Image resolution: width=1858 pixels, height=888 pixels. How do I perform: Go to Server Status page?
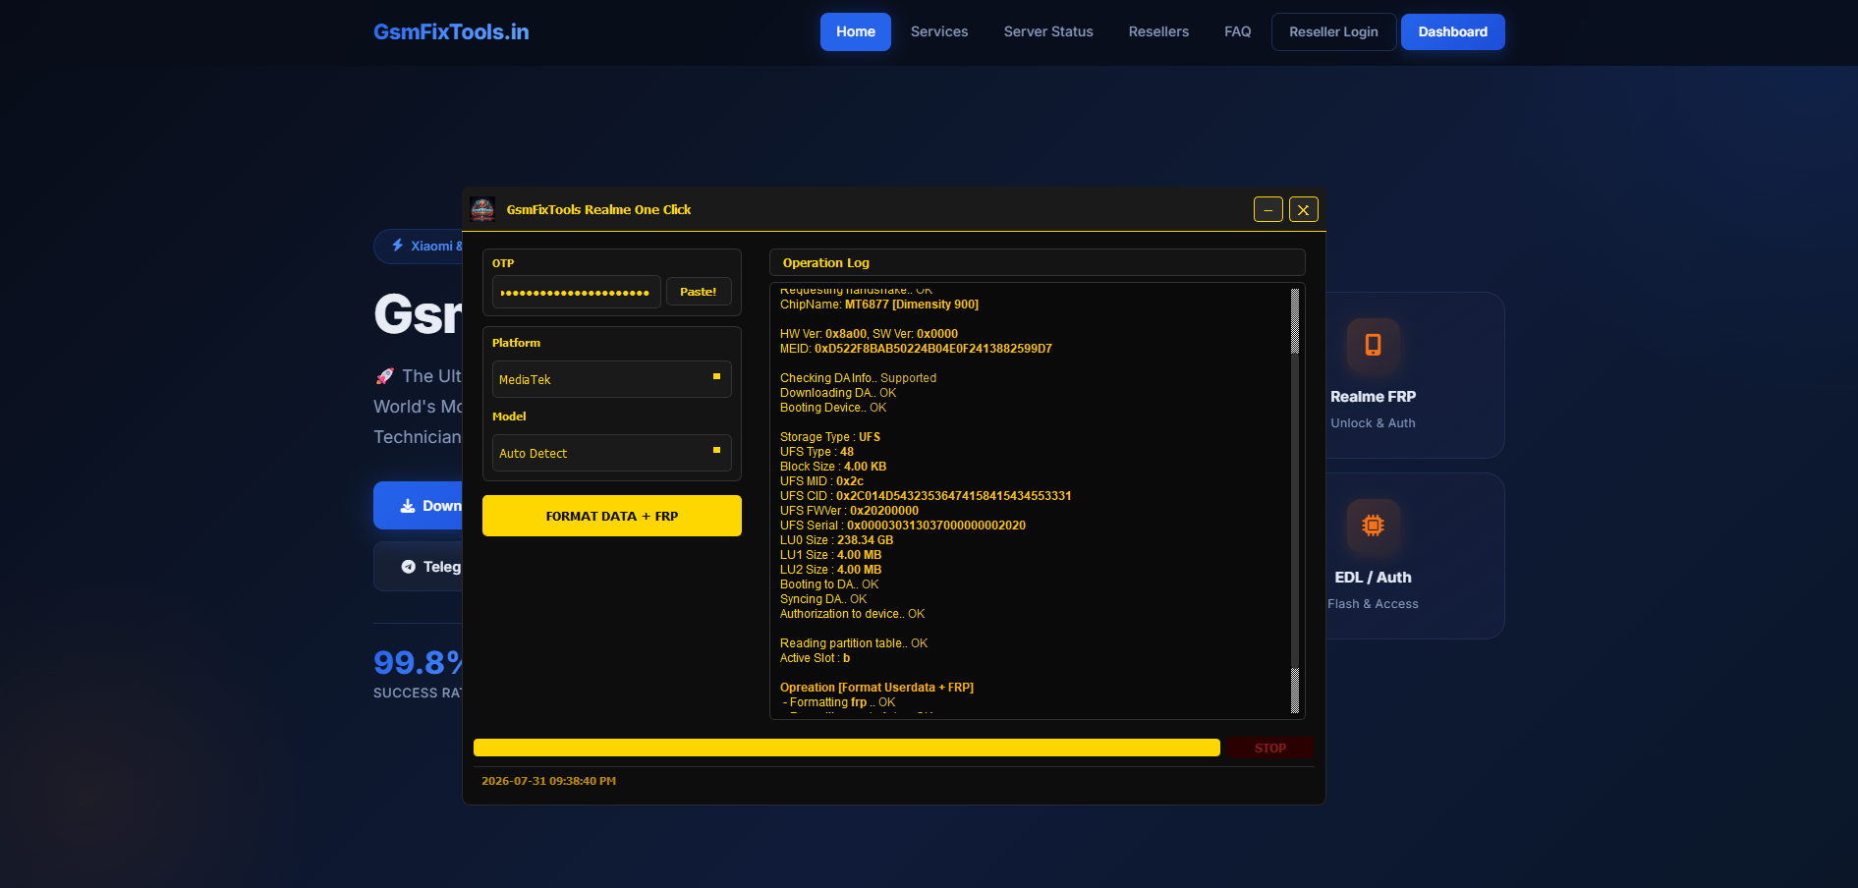(1048, 31)
